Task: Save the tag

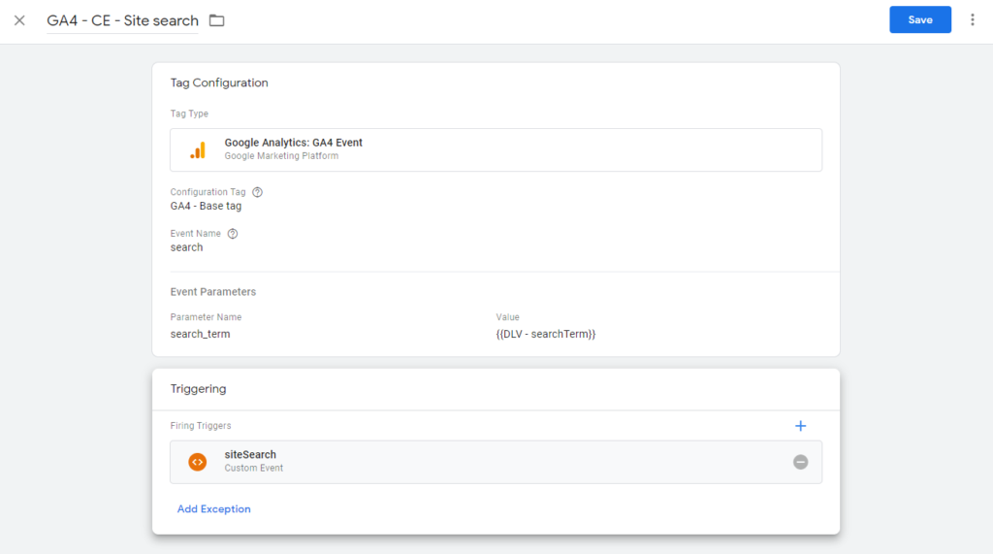Action: pos(919,19)
